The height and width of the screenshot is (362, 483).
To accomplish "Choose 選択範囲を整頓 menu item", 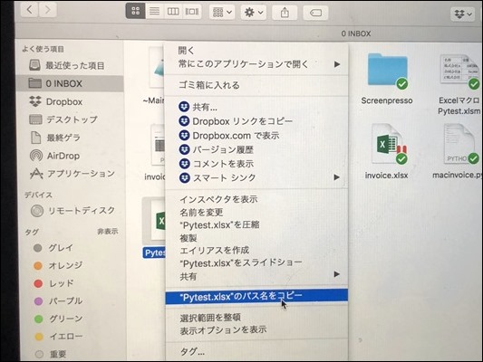I will (256, 317).
